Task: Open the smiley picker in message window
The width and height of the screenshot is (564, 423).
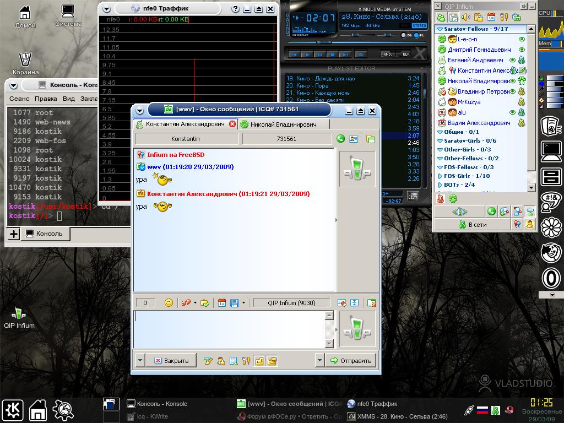Action: (169, 302)
